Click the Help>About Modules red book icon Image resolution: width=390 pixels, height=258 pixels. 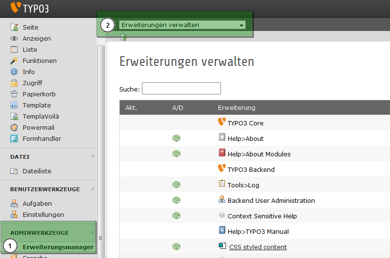(222, 152)
